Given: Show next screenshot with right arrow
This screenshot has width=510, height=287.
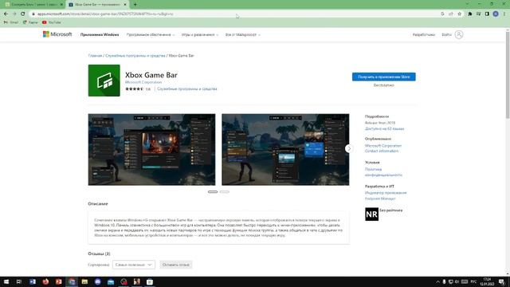Looking at the screenshot, I should (349, 149).
